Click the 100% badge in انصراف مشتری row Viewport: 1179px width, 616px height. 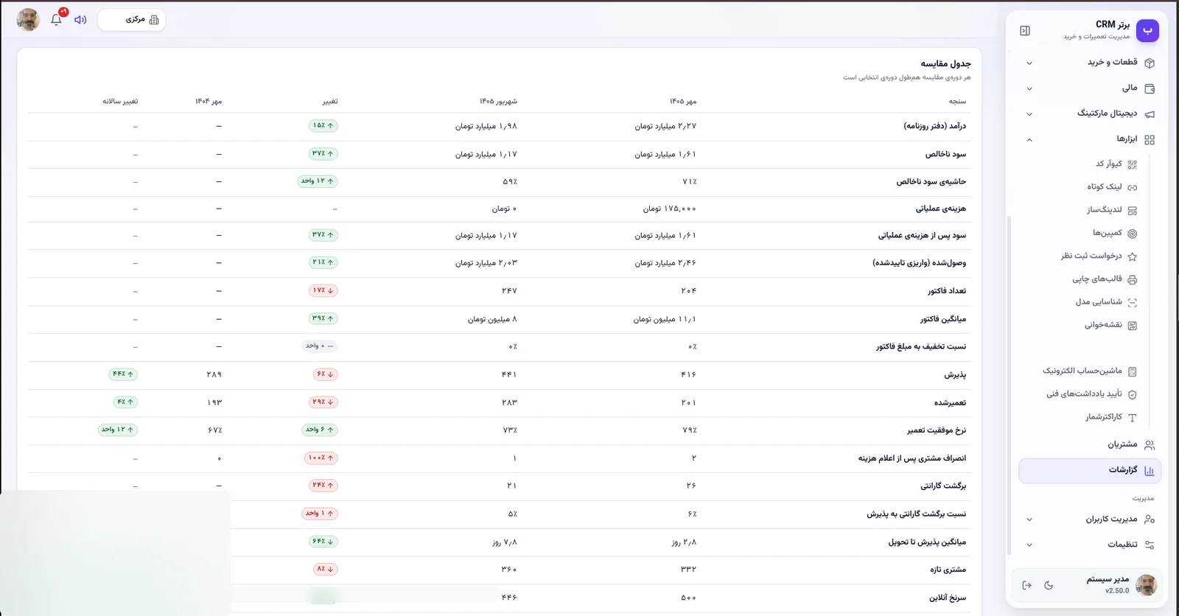coord(321,458)
